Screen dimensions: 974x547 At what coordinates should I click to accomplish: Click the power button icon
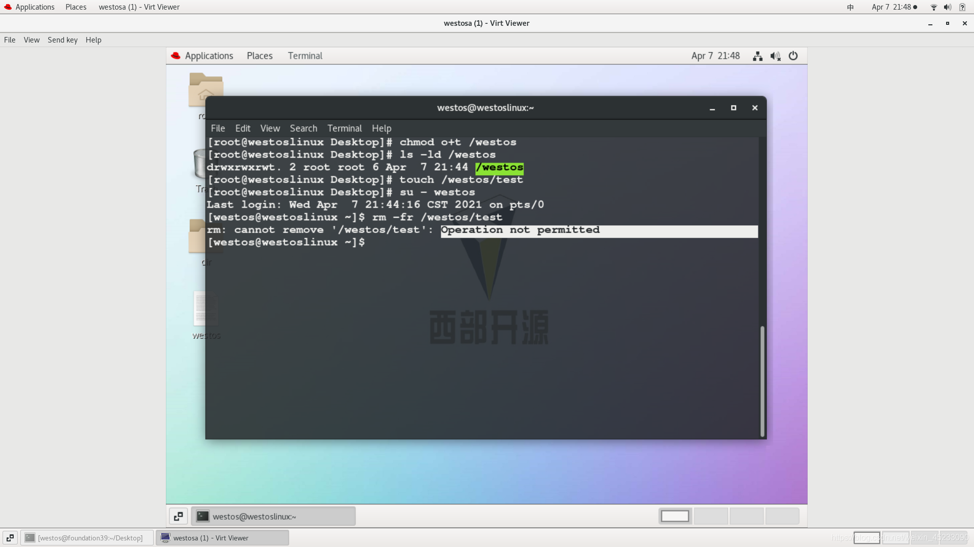click(x=793, y=55)
